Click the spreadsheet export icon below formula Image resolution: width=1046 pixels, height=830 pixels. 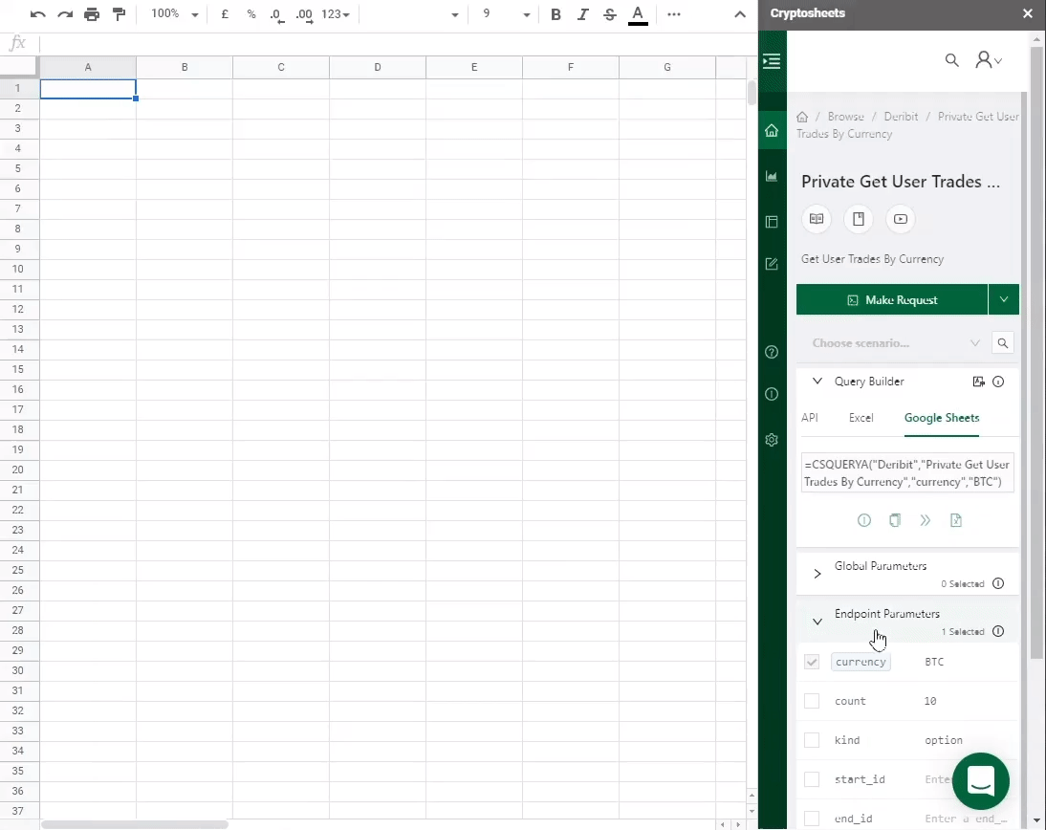tap(956, 520)
